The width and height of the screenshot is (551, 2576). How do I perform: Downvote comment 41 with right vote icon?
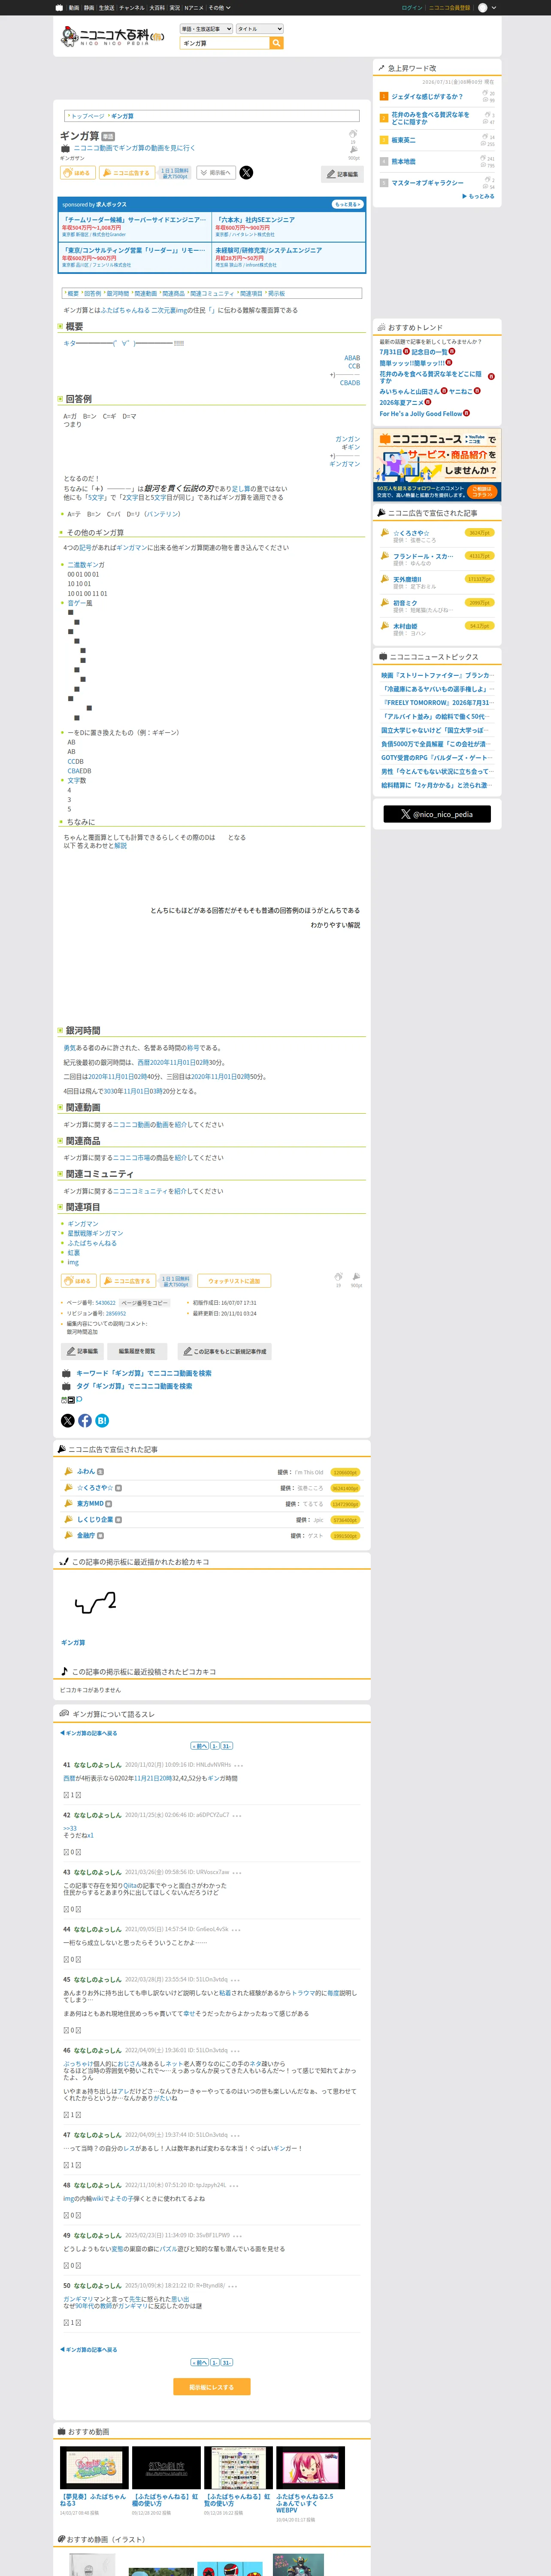[x=79, y=1795]
